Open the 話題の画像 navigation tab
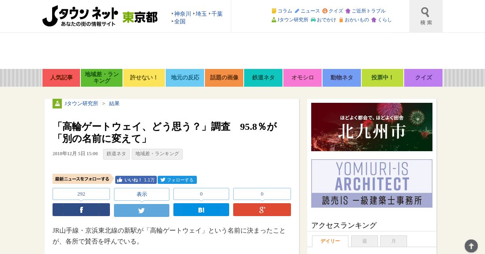The image size is (485, 254). [224, 78]
